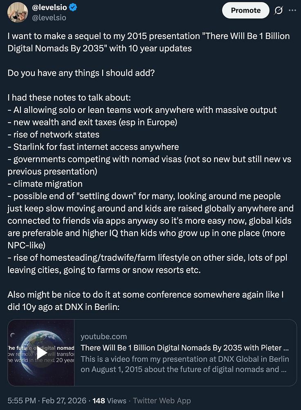
Task: Open the "There Will Be 1 Billion Digital Nomads" card title
Action: point(181,348)
